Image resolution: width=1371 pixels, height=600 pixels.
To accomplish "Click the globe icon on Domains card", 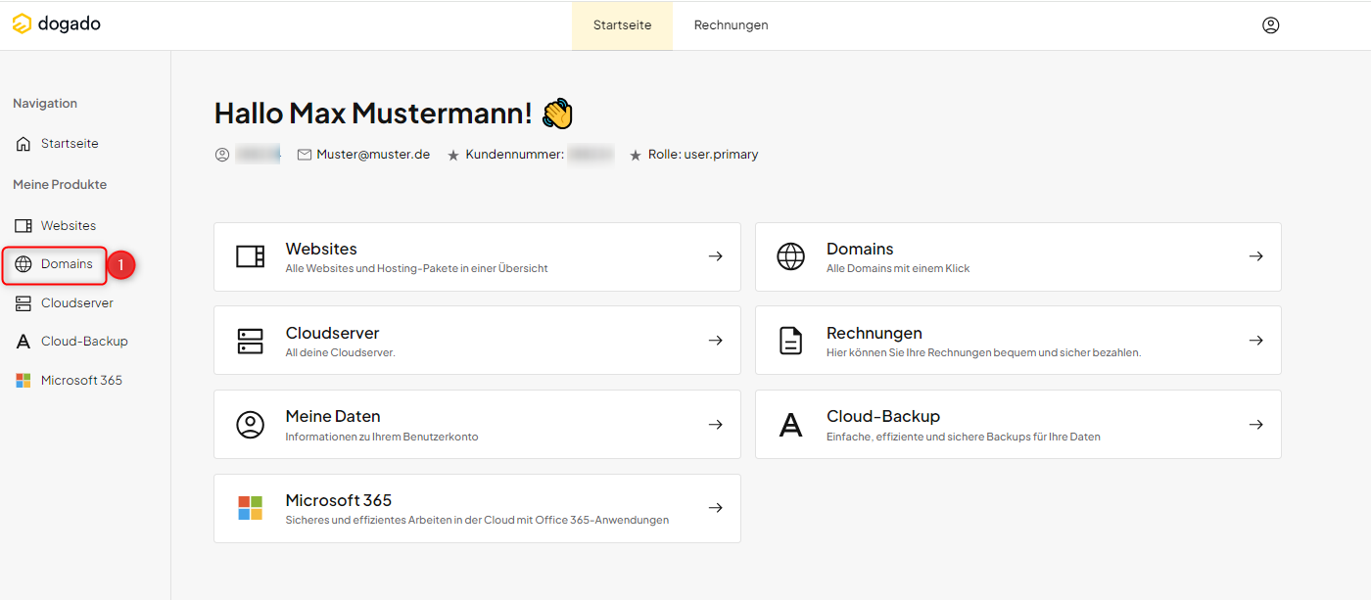I will pyautogui.click(x=790, y=255).
